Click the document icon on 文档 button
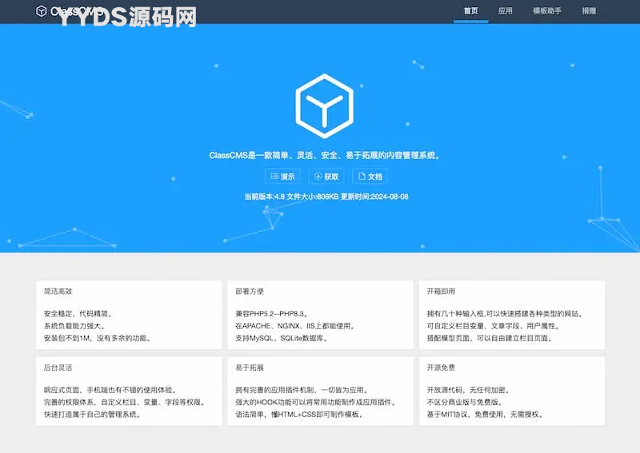 pyautogui.click(x=362, y=177)
